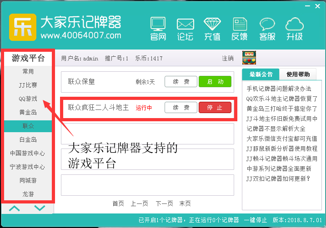Open announcement 黄金岛三打哈终于搞定你了
The height and width of the screenshot is (228, 326).
tap(282, 109)
